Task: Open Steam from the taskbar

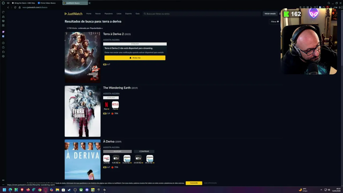Action: pos(69,190)
